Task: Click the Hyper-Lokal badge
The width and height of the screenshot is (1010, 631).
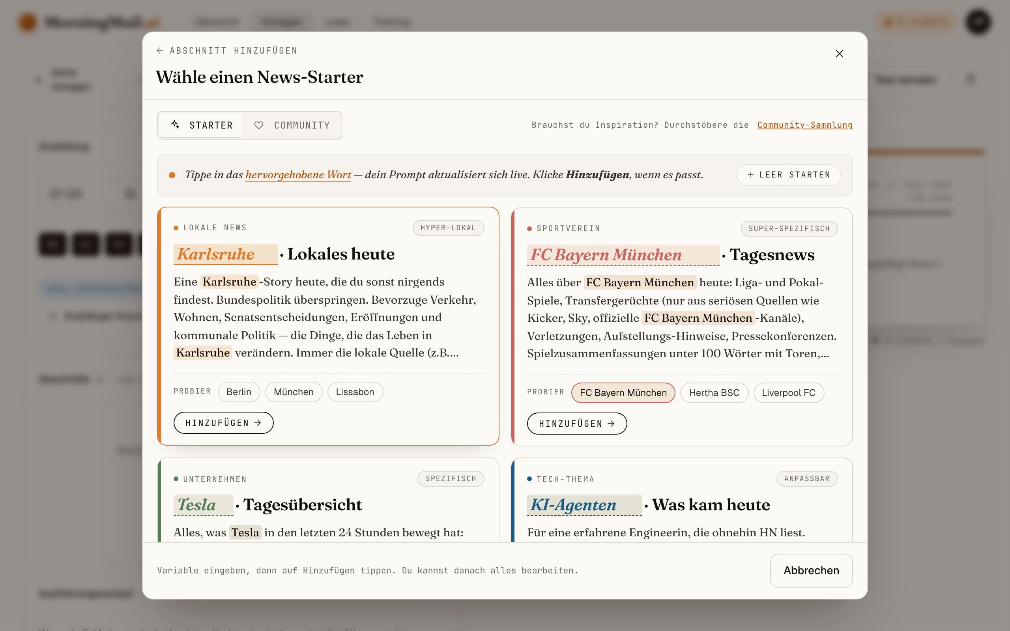Action: tap(448, 228)
